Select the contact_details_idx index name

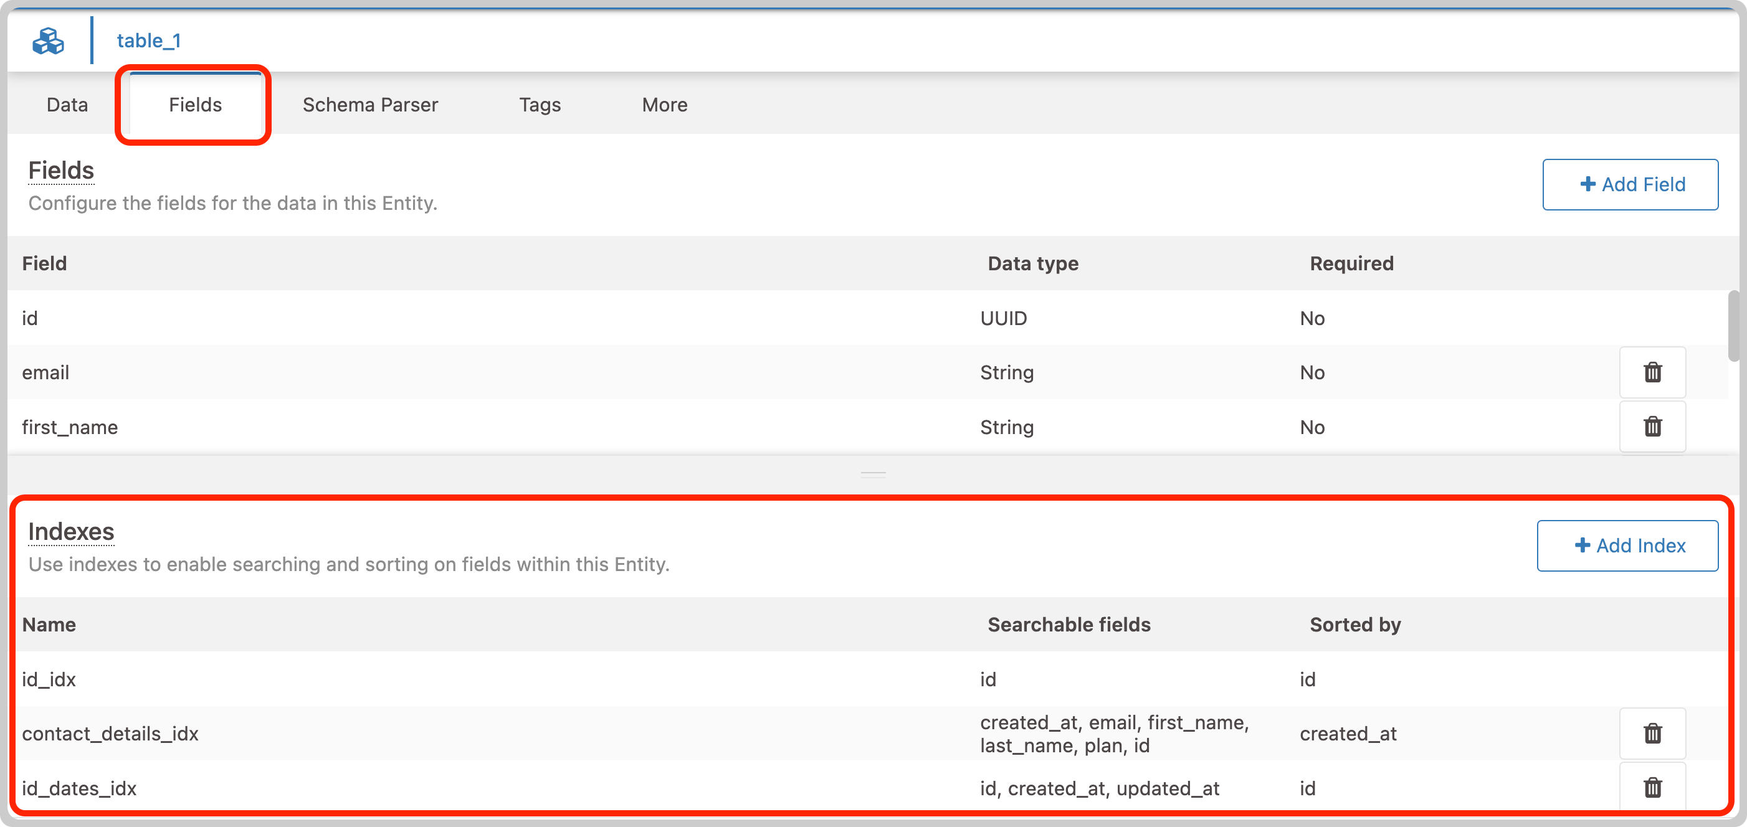tap(110, 734)
